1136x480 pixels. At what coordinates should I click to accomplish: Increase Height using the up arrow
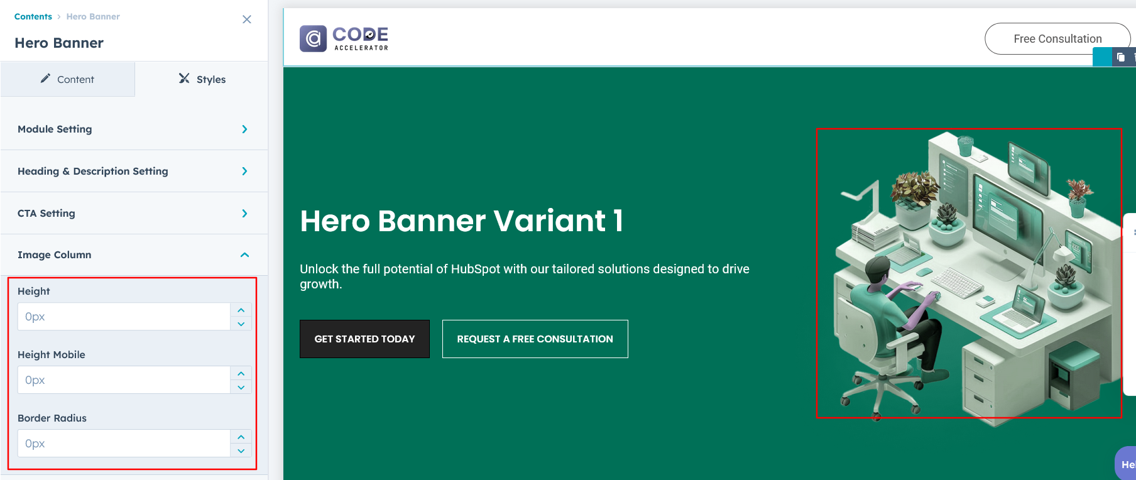(x=241, y=310)
